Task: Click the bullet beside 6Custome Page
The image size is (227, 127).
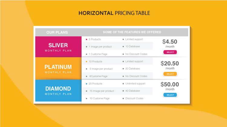Action: pos(87,77)
